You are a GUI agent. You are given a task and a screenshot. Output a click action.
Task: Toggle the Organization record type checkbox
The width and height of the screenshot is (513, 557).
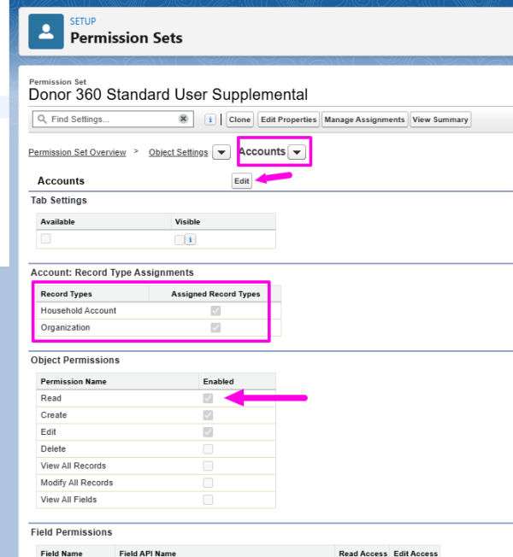[215, 327]
